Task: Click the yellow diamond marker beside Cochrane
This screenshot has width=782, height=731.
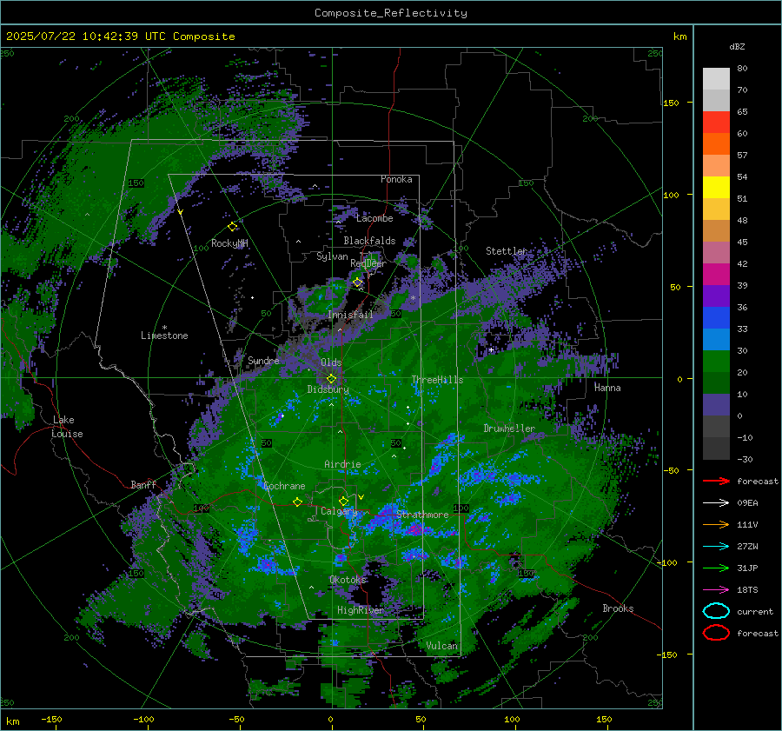Action: 297,502
